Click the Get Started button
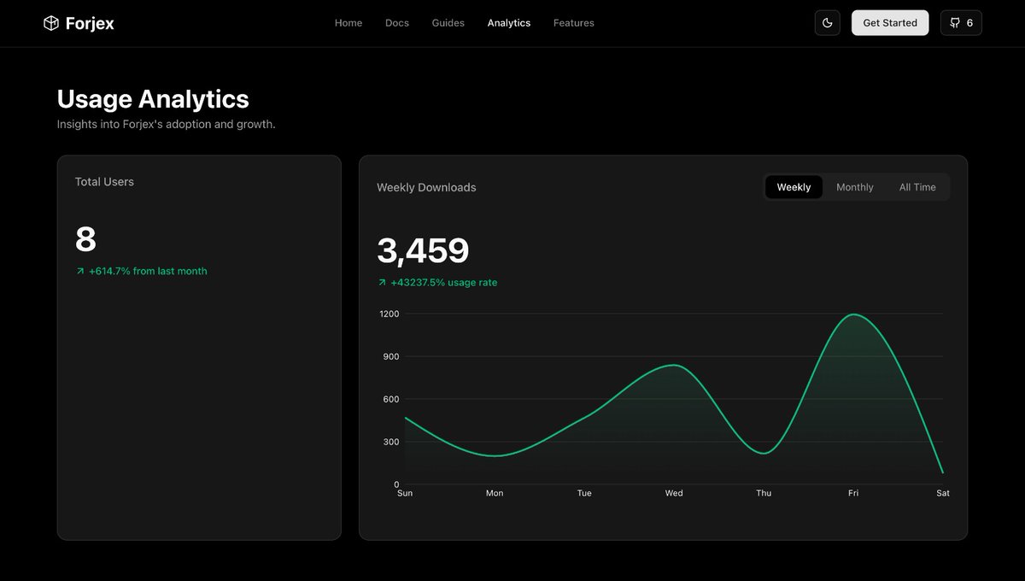The height and width of the screenshot is (581, 1025). pos(890,23)
